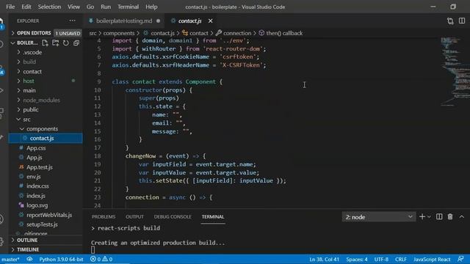Click master branch in status bar
Image resolution: width=470 pixels, height=264 pixels.
tap(10, 259)
